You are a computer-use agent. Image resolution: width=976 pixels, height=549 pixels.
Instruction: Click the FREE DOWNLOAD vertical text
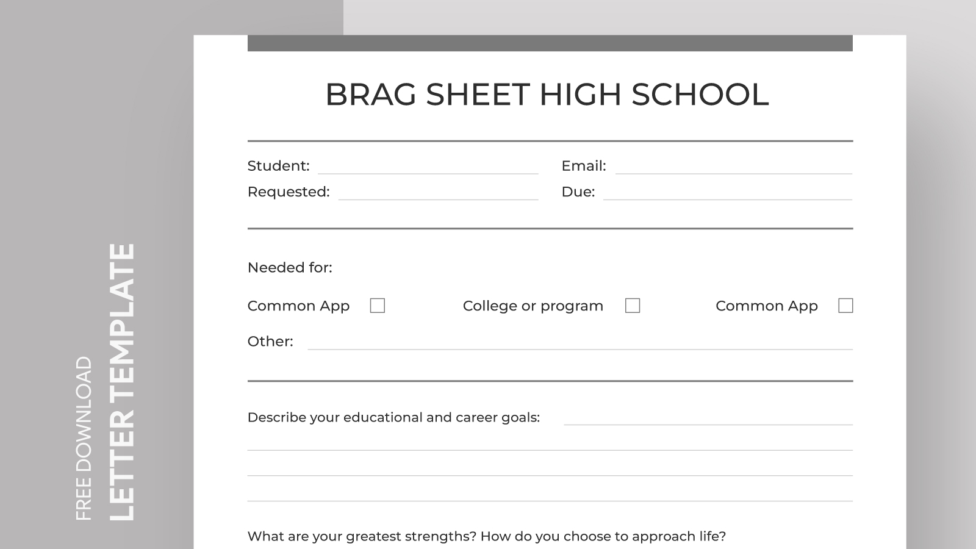click(x=84, y=438)
